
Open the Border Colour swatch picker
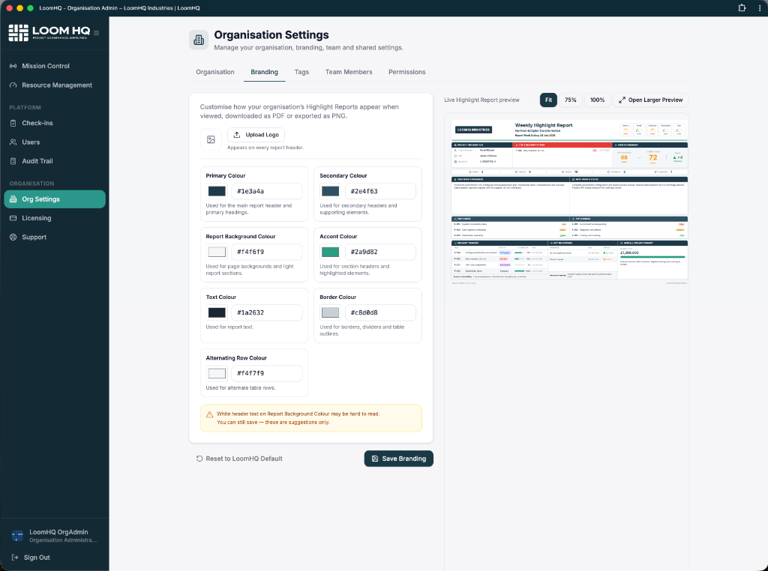pos(331,312)
